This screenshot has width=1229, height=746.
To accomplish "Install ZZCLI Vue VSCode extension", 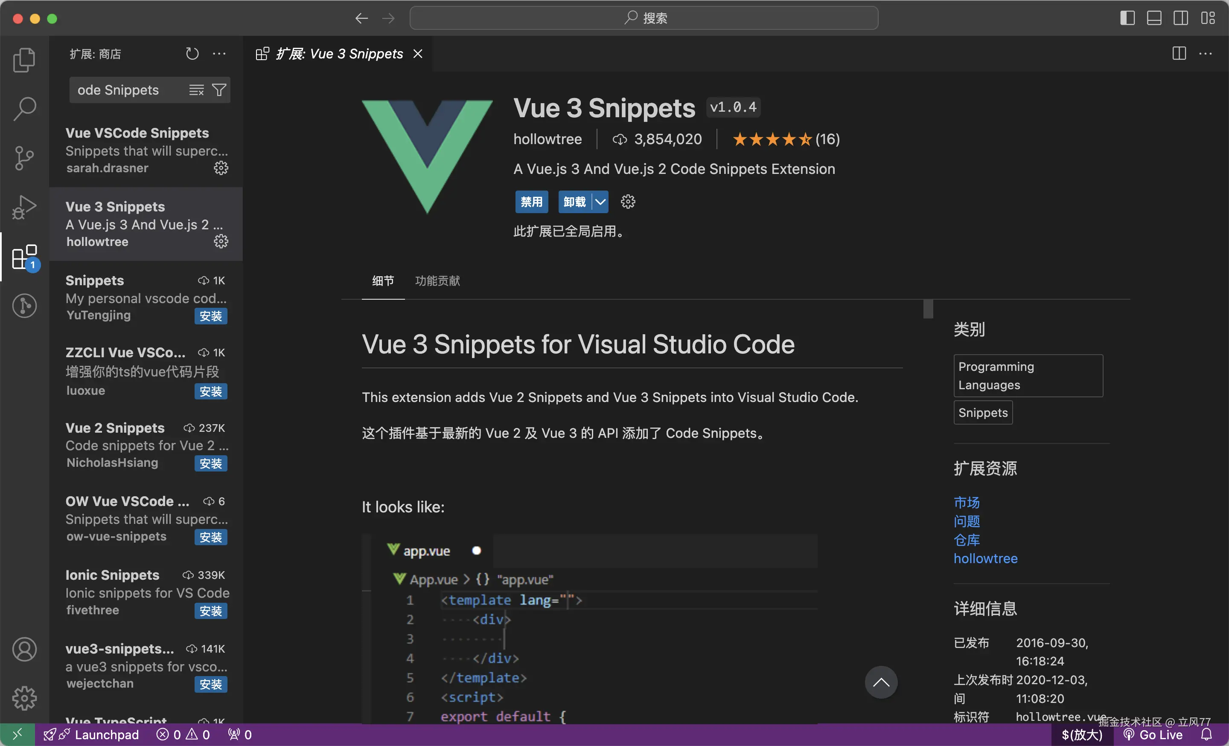I will coord(210,391).
